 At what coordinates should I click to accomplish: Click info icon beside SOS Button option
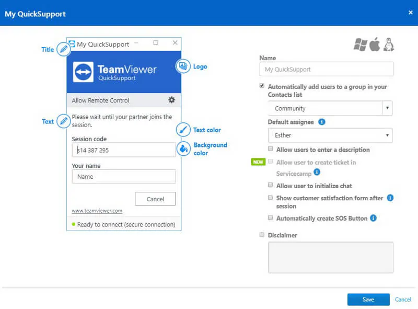tap(374, 218)
